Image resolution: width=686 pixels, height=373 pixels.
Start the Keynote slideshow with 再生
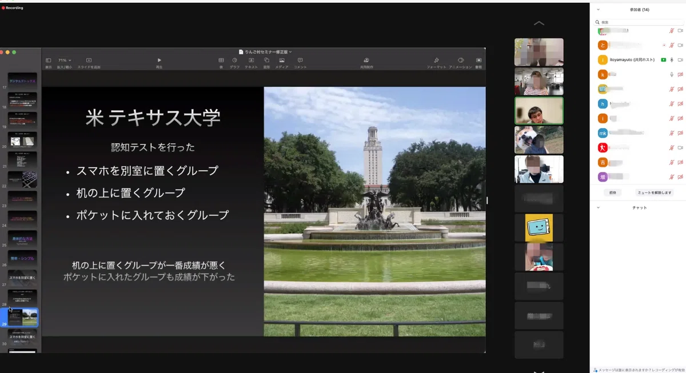pos(159,60)
